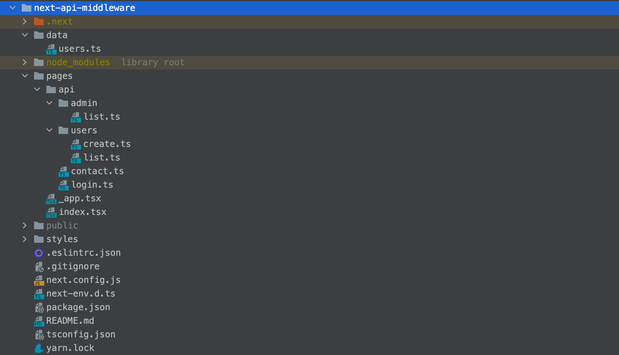The height and width of the screenshot is (355, 619).
Task: Collapse the api folder
Action: [37, 89]
